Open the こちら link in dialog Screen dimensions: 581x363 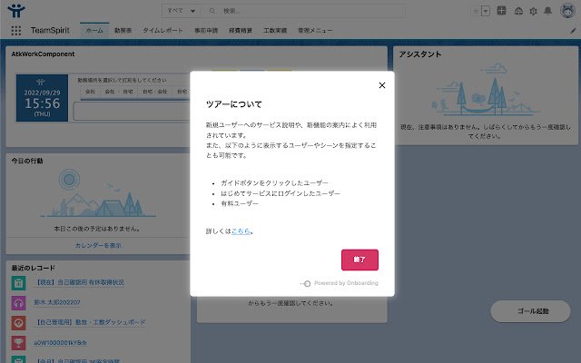(241, 231)
